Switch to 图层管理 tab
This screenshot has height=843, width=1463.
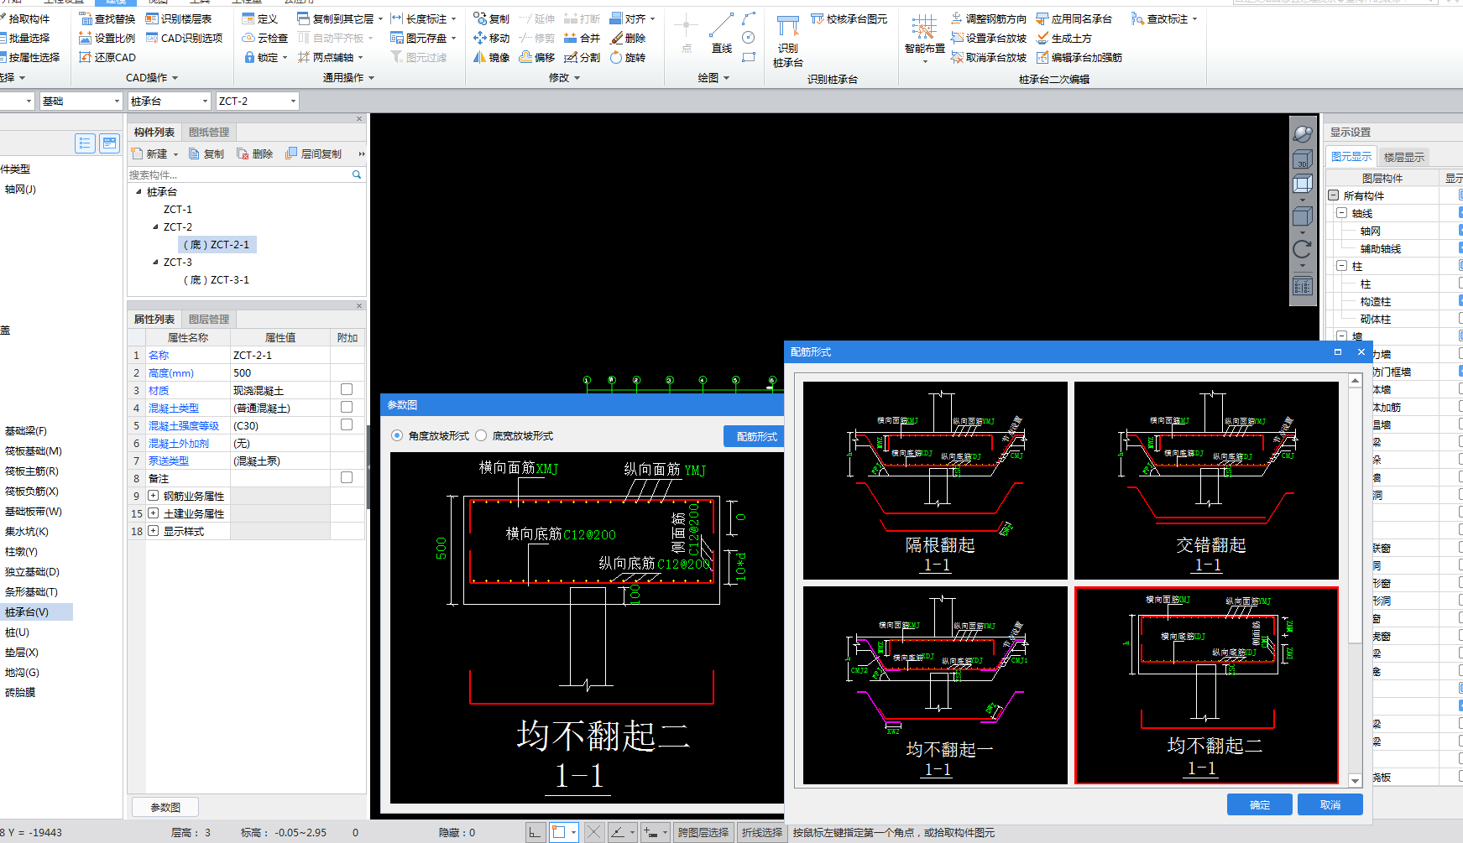click(209, 319)
